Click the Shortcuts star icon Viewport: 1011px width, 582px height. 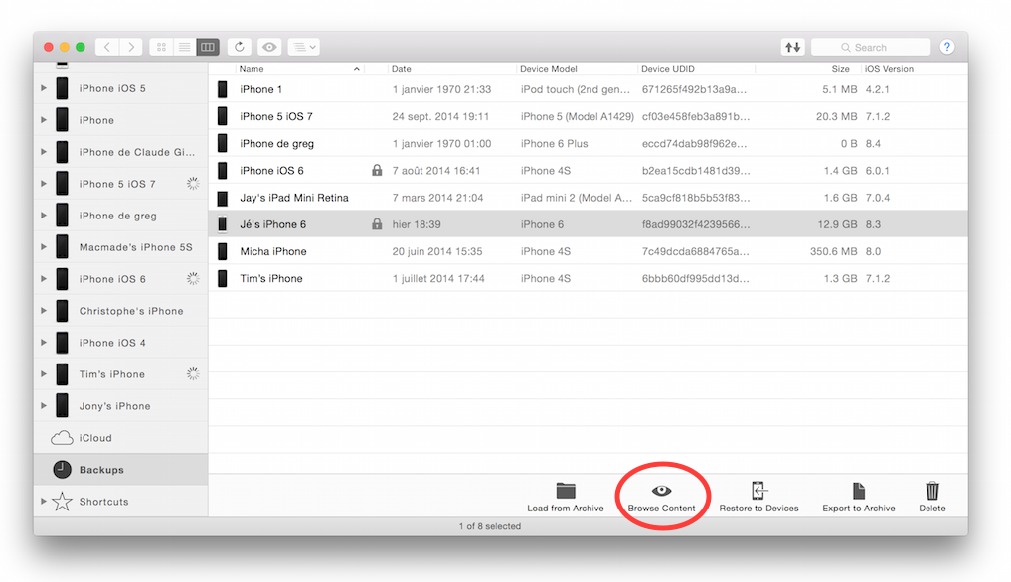(62, 501)
